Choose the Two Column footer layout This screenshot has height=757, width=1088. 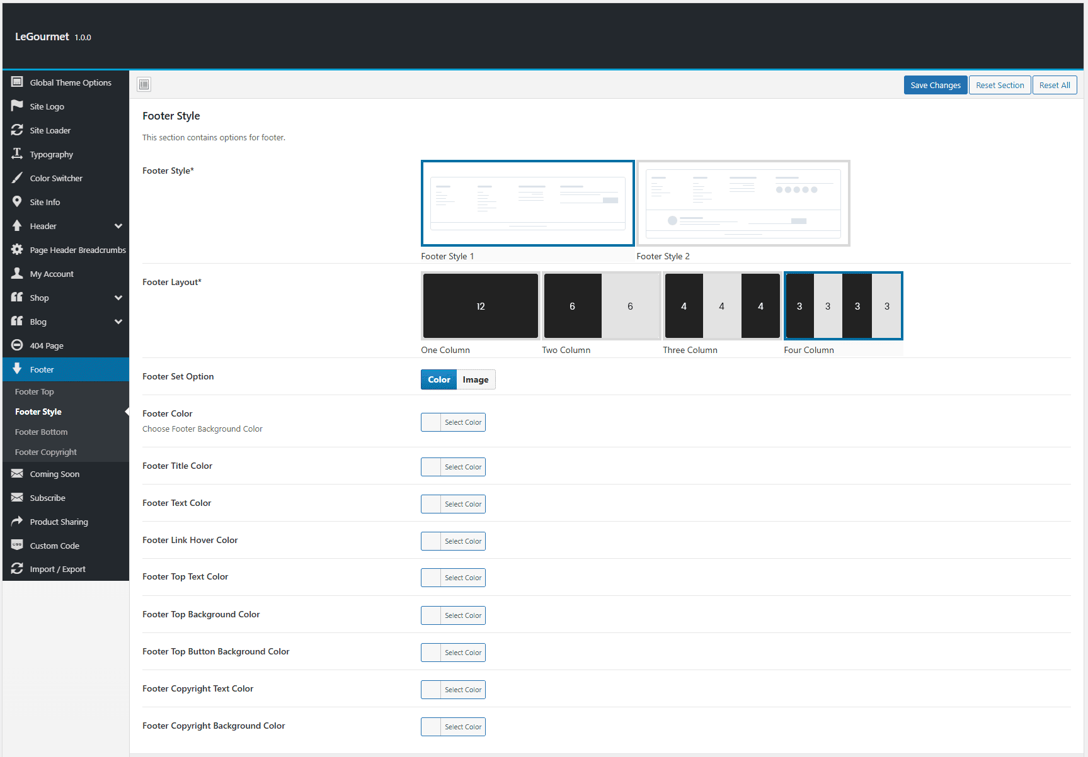[602, 306]
